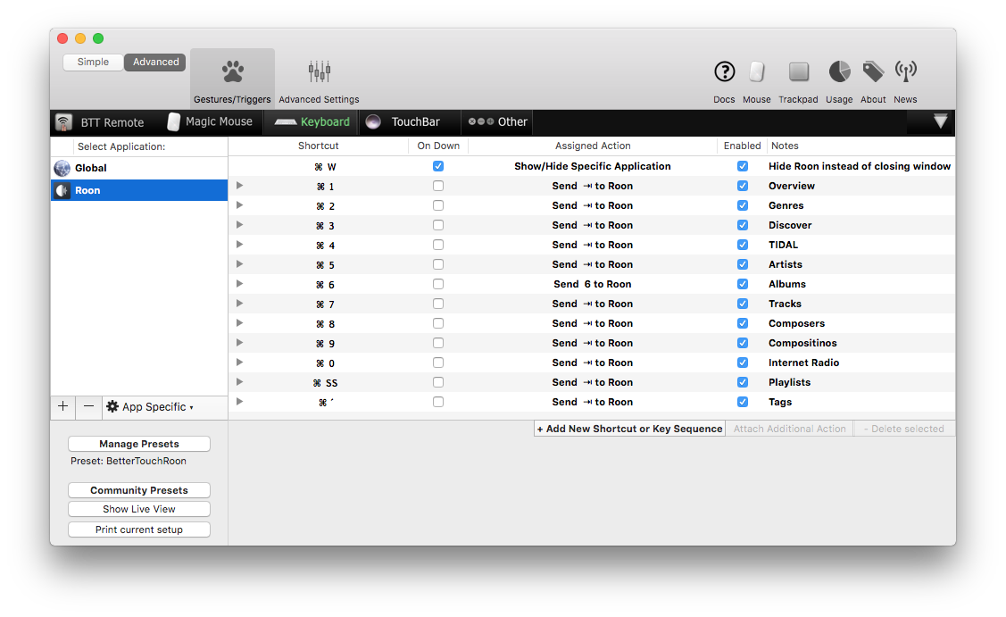Open the triangle dropdown in the device bar

tap(940, 121)
